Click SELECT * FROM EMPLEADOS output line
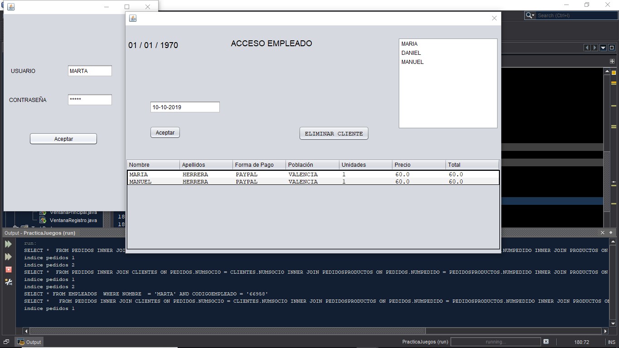Screen dimensions: 619x348 (146, 294)
